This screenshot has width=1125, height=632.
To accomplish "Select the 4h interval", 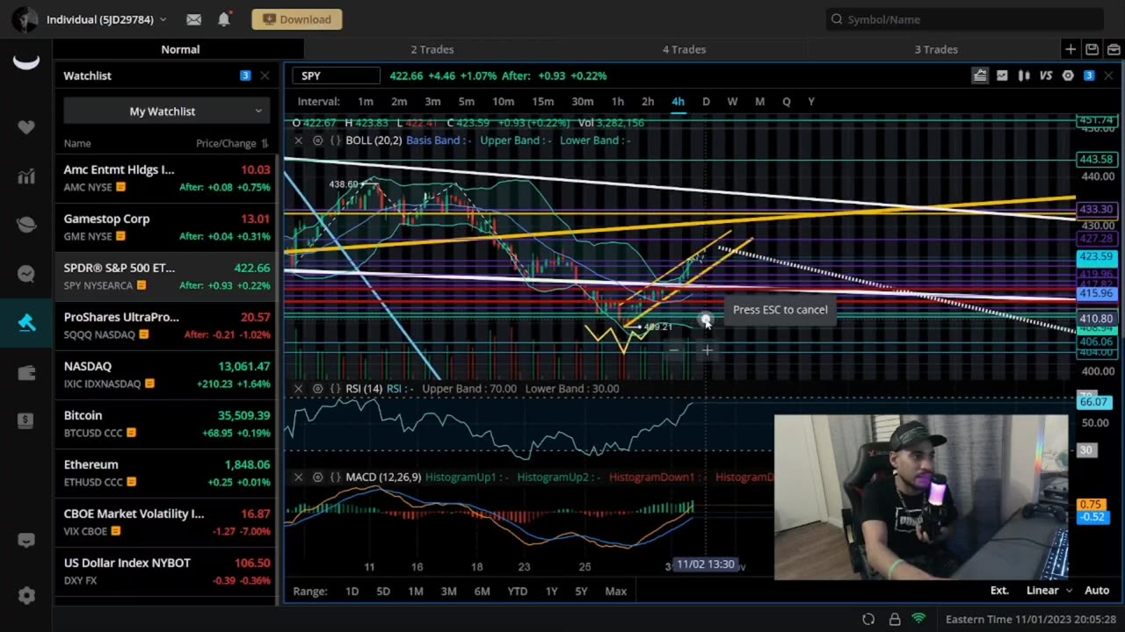I will (x=679, y=102).
